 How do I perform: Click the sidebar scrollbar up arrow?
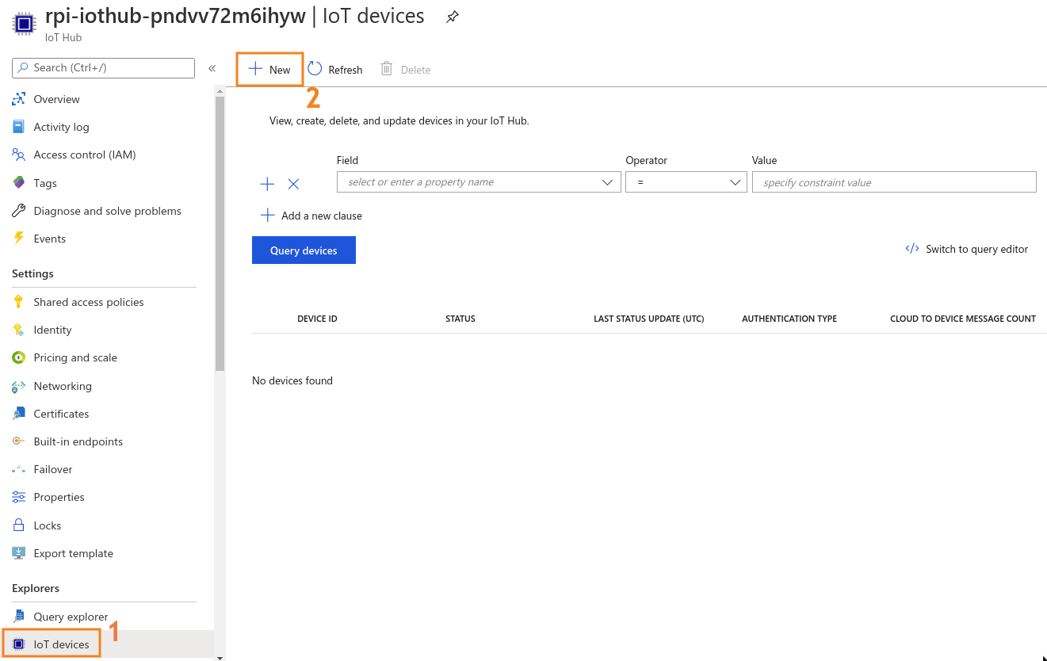pyautogui.click(x=220, y=91)
